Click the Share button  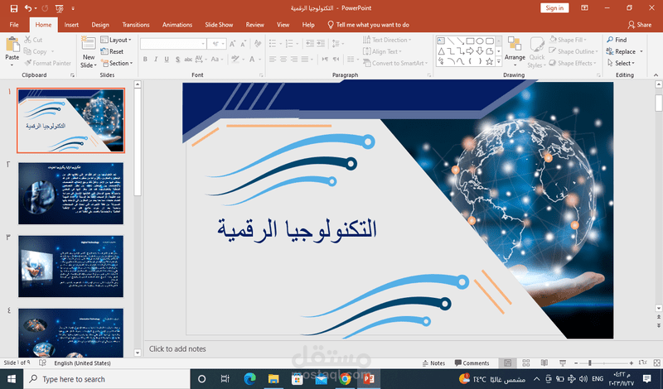tap(640, 25)
